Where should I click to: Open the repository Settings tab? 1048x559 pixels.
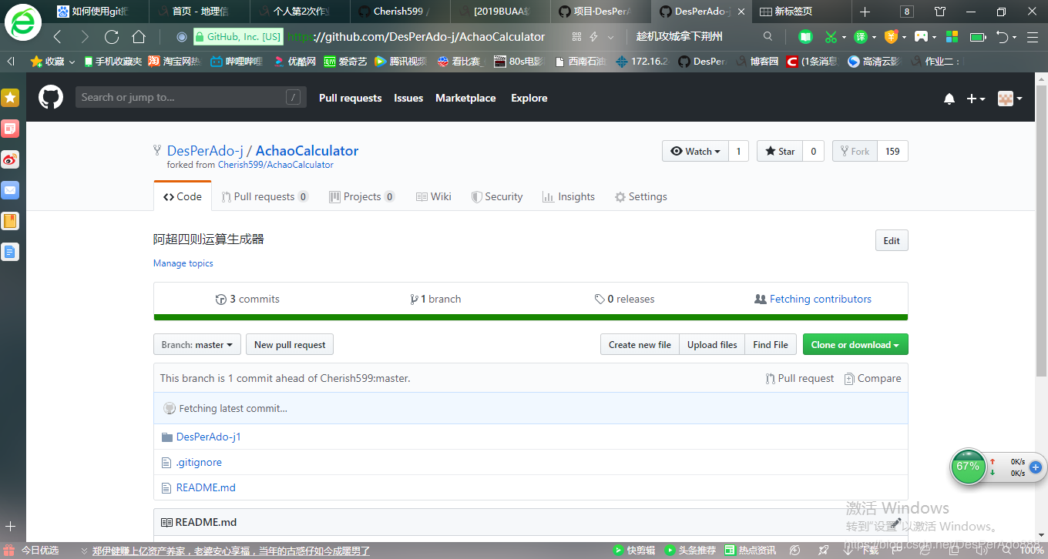click(641, 196)
